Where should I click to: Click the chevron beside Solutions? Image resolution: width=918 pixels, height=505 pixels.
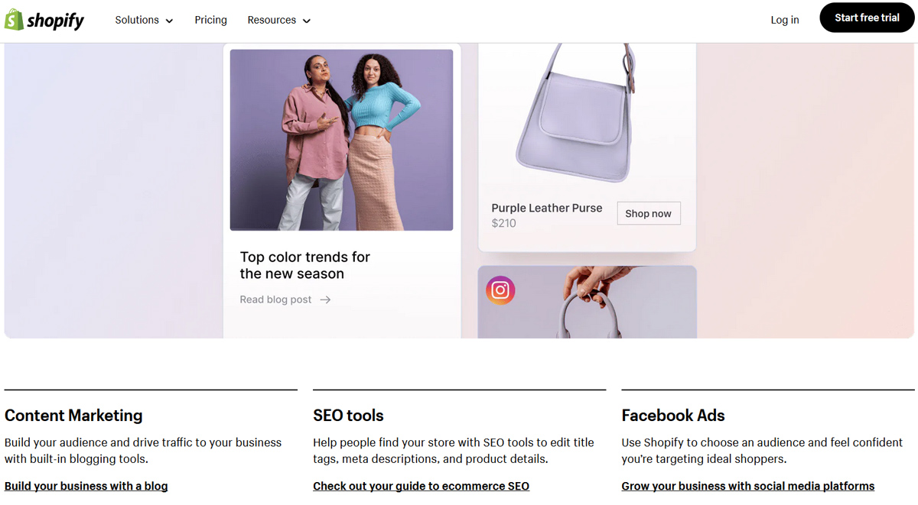click(169, 21)
